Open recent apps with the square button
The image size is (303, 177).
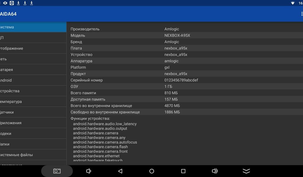183,171
